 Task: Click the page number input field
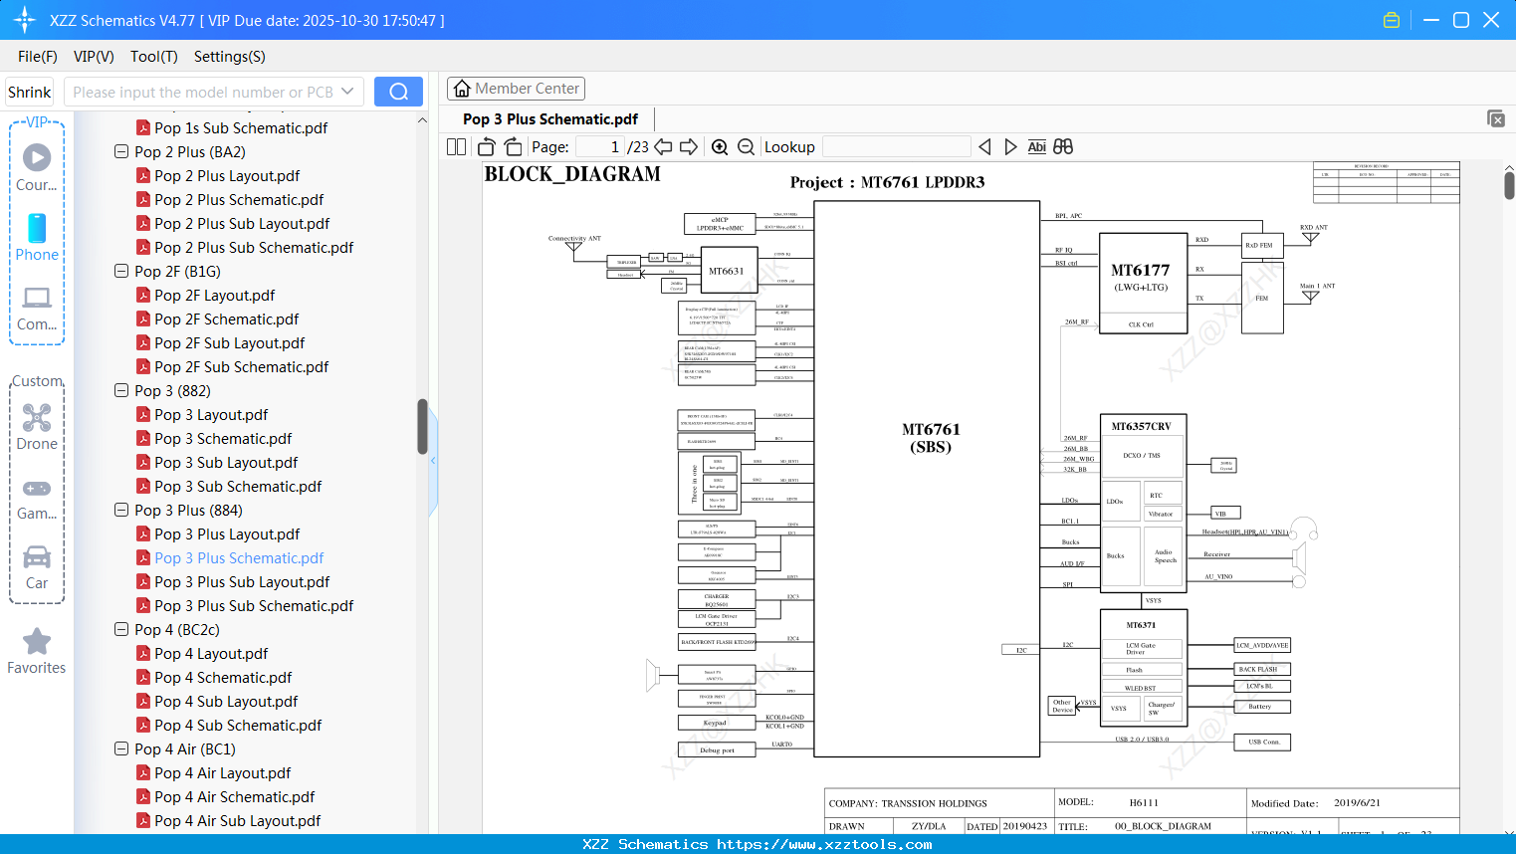coord(598,145)
